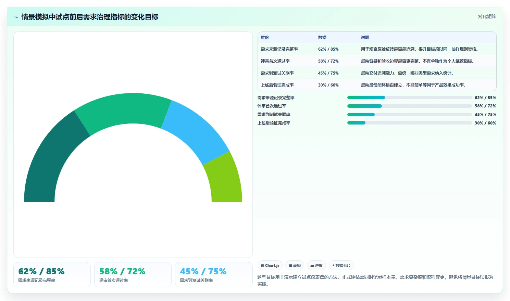The image size is (510, 301).
Task: Click the header icon beside the title
Action: click(x=16, y=17)
